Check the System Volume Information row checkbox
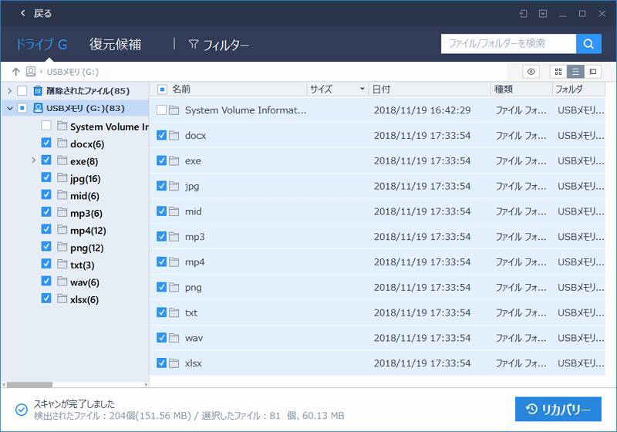Image resolution: width=617 pixels, height=432 pixels. pos(161,110)
